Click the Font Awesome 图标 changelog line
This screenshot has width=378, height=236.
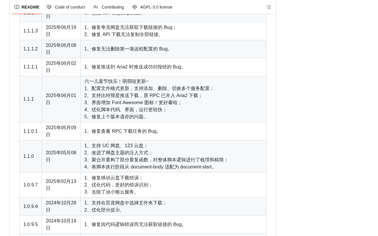(x=133, y=103)
